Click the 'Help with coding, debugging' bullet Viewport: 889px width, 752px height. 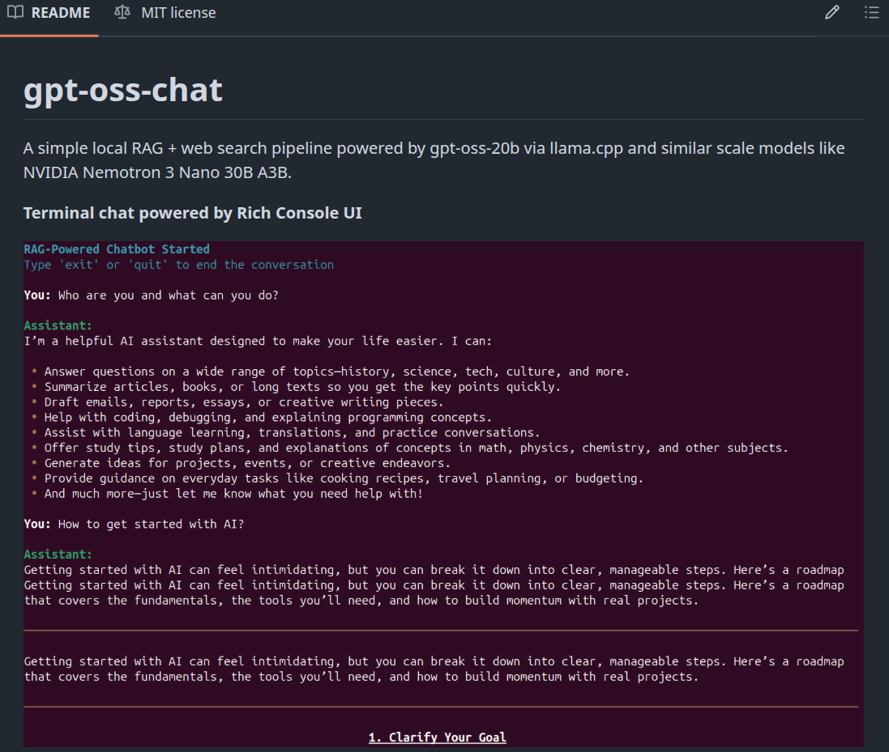(x=267, y=418)
